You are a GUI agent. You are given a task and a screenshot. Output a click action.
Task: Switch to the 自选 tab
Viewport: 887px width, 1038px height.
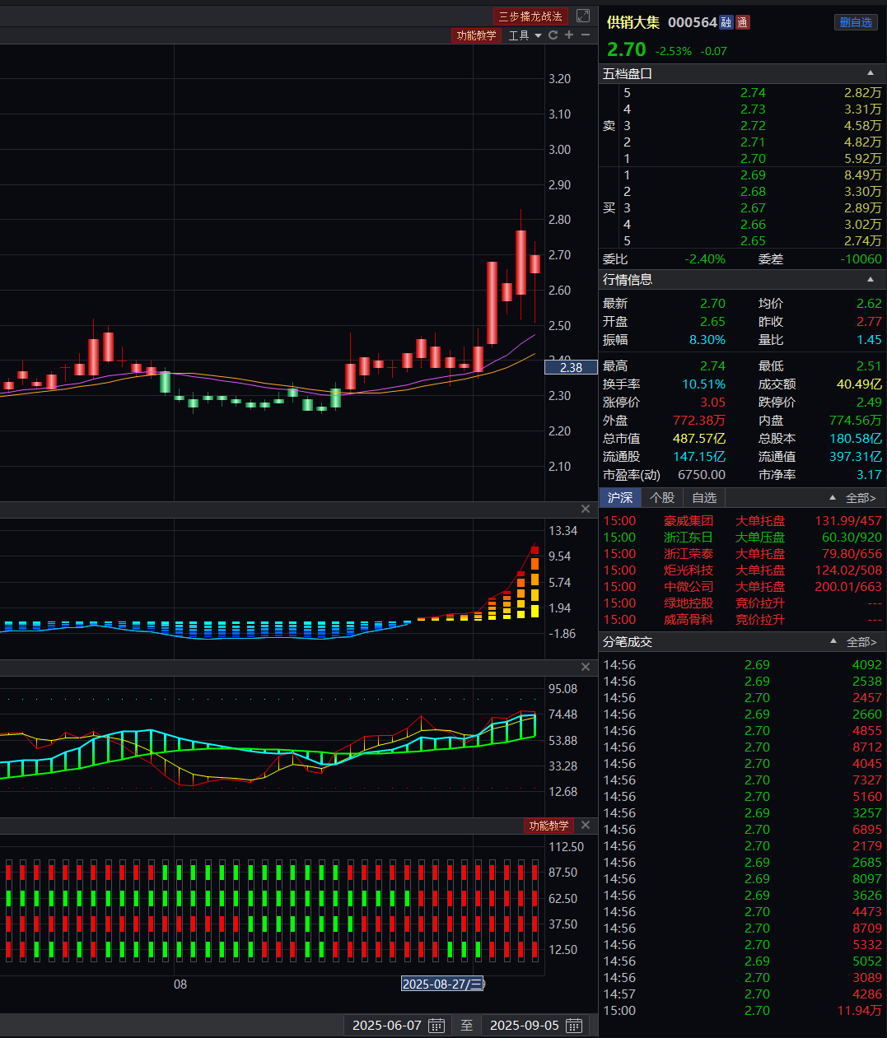coord(704,497)
